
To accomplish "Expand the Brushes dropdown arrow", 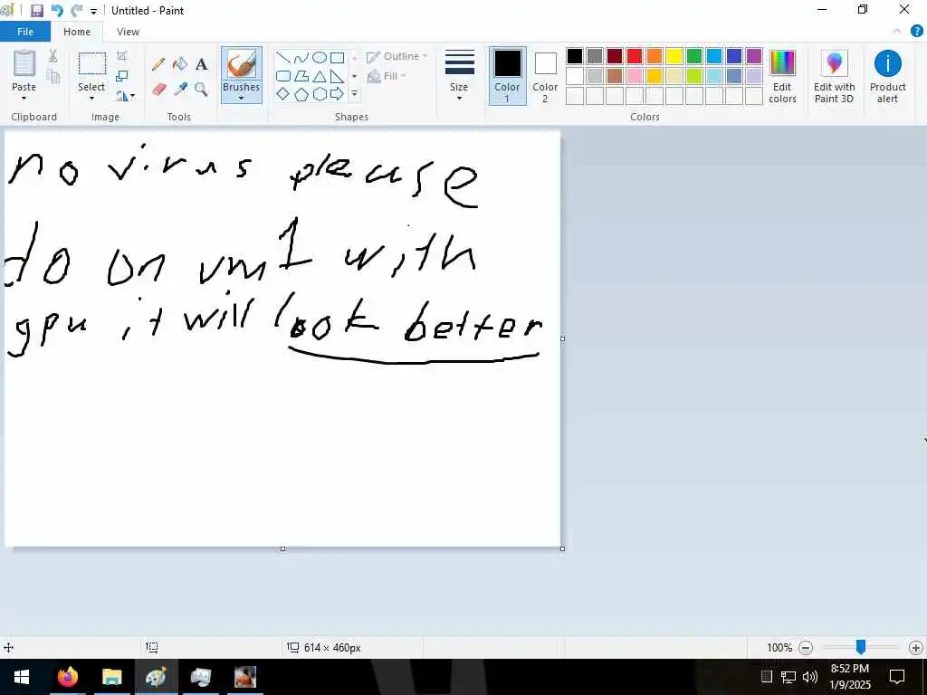I will 241,98.
